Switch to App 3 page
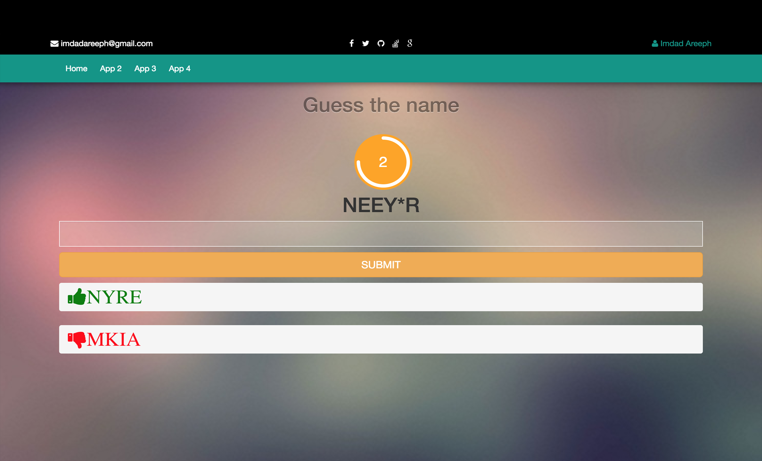Image resolution: width=762 pixels, height=461 pixels. (145, 68)
